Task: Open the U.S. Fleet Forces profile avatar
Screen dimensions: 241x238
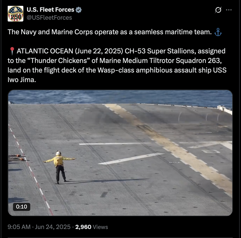Action: click(x=15, y=14)
